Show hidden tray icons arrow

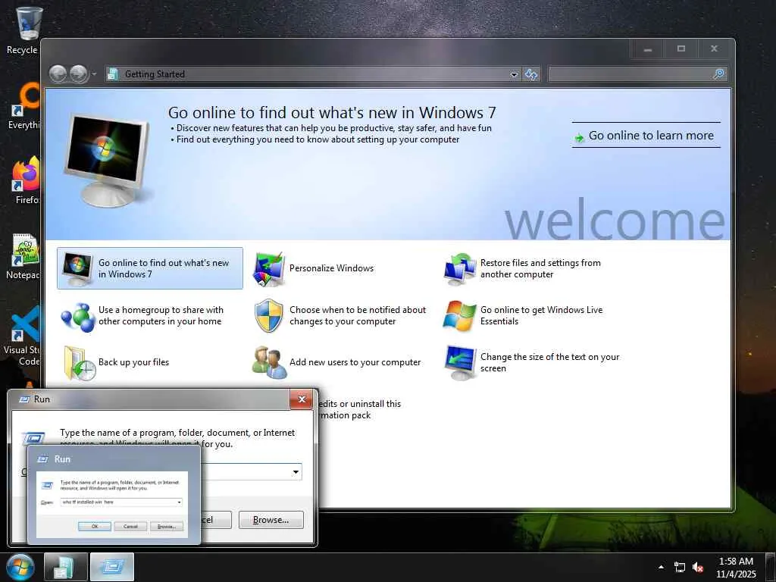(x=661, y=567)
